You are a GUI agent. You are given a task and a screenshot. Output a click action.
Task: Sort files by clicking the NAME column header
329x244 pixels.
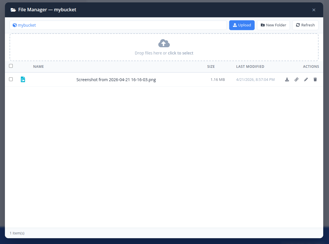coord(38,66)
